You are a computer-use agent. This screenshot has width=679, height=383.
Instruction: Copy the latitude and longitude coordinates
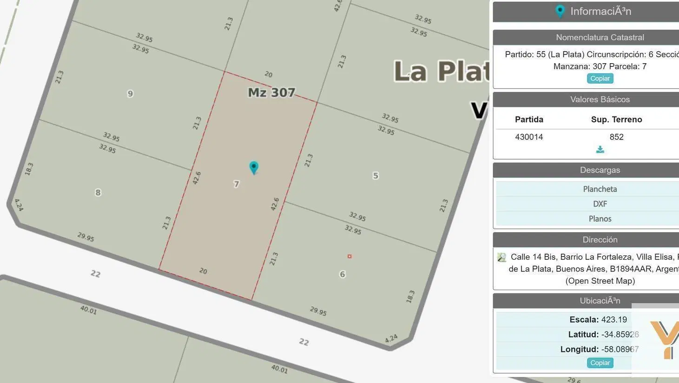point(600,363)
